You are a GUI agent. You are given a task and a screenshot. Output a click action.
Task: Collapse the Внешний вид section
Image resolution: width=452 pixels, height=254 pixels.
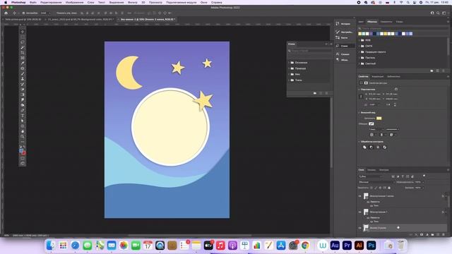pyautogui.click(x=359, y=113)
